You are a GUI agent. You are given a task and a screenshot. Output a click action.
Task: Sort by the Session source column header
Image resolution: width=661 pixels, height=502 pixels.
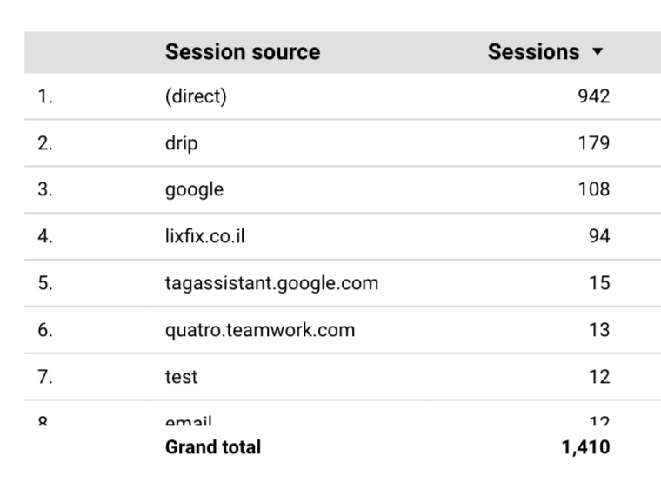[243, 52]
